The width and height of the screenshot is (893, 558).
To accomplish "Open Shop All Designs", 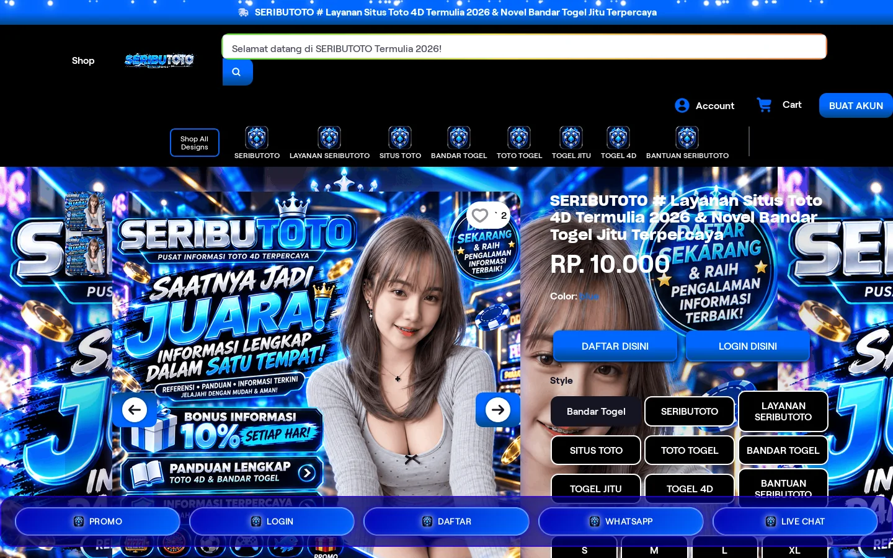I will point(195,143).
